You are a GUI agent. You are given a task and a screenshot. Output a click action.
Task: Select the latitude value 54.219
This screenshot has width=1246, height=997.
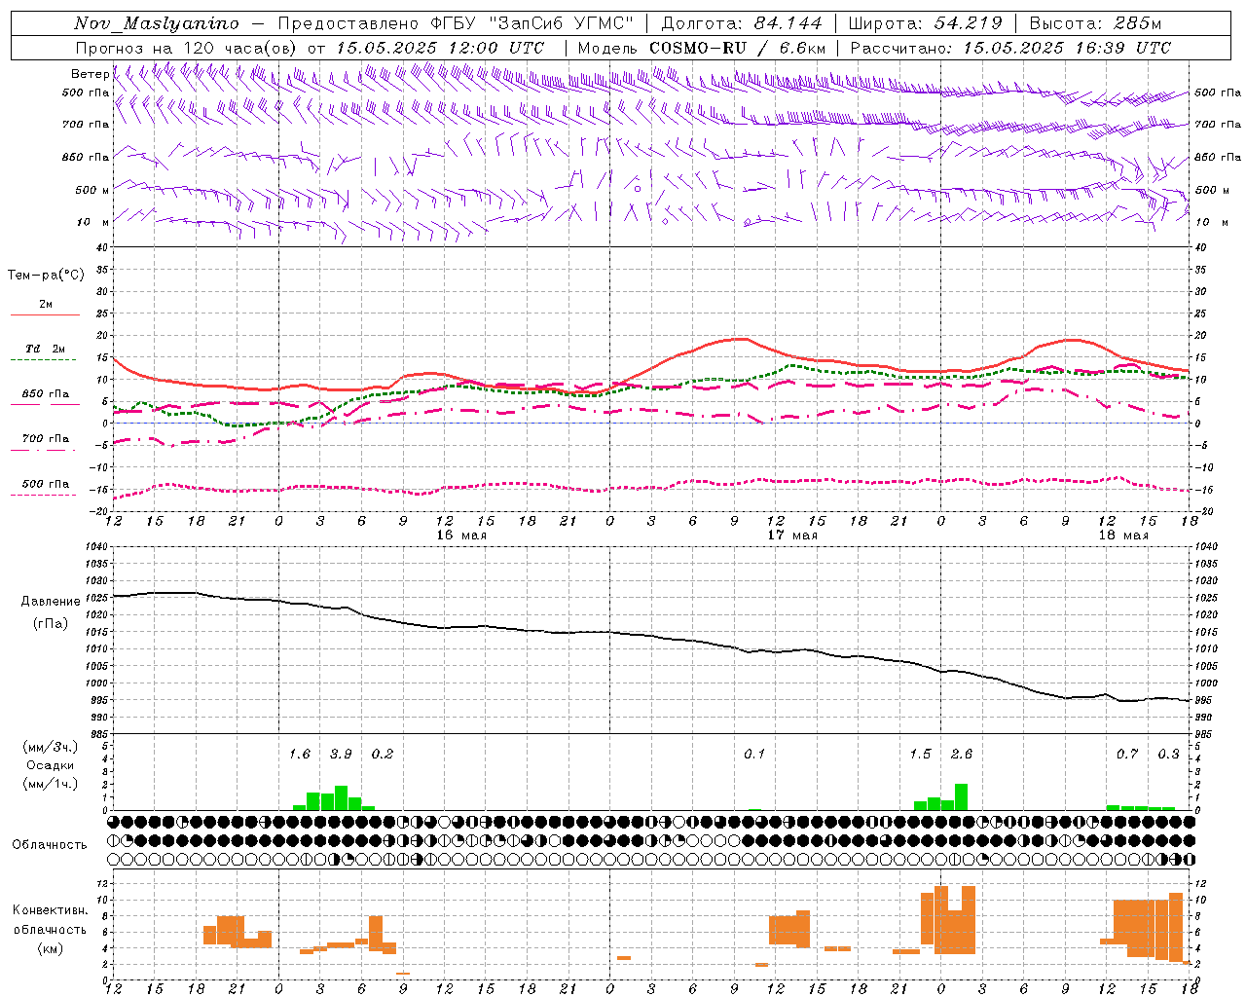click(x=968, y=23)
